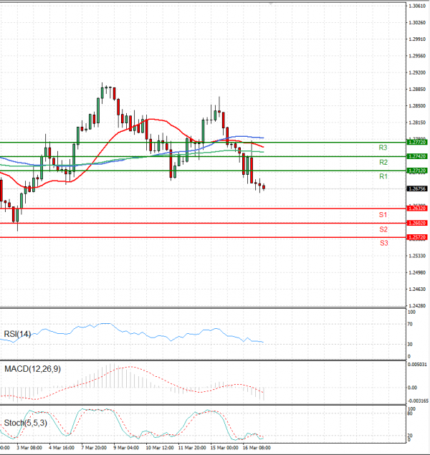Click the 1.25330 price axis value
This screenshot has height=455, width=430.
(417, 256)
